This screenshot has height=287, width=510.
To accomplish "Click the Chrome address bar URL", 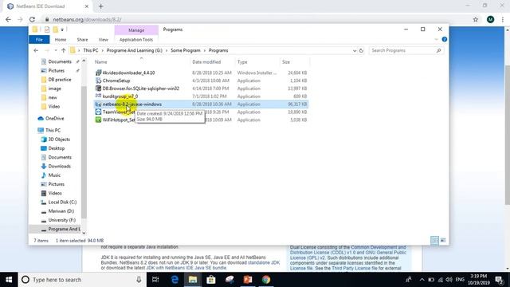I will point(87,19).
